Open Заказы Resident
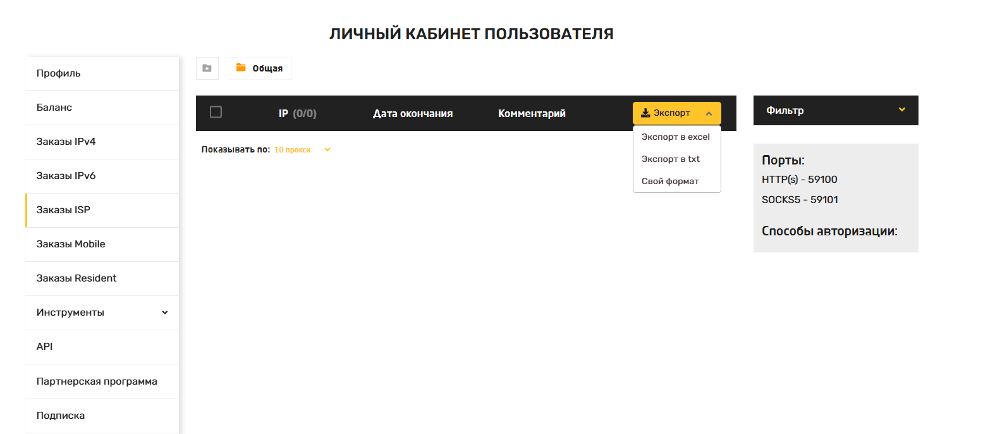The height and width of the screenshot is (434, 995). pos(102,278)
